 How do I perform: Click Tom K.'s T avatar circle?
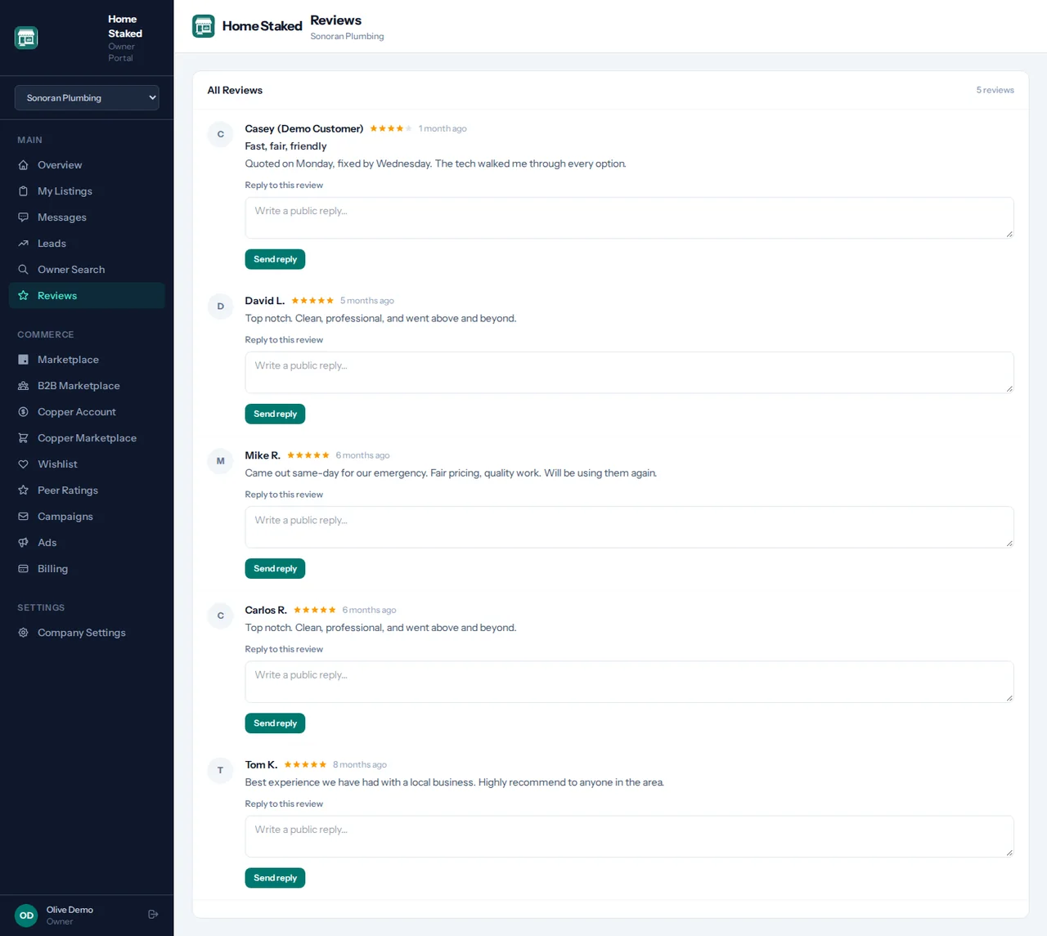coord(220,770)
